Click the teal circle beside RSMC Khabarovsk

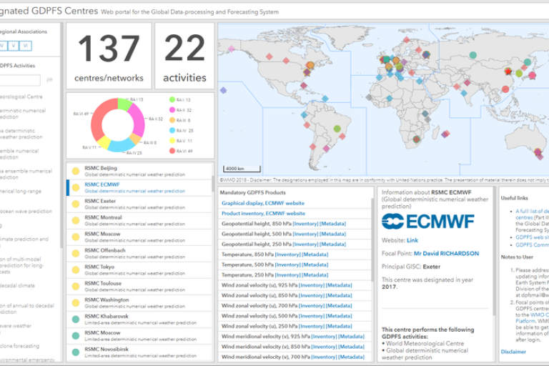pyautogui.click(x=76, y=320)
